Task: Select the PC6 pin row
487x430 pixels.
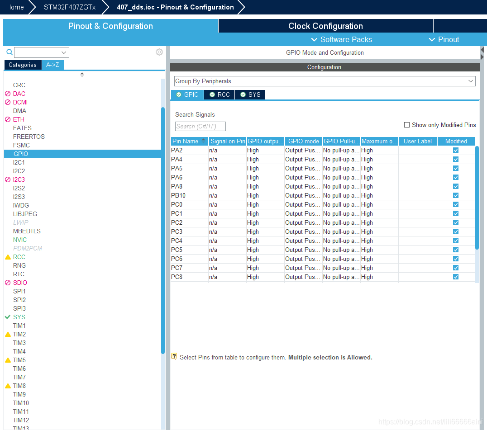Action: pos(323,259)
